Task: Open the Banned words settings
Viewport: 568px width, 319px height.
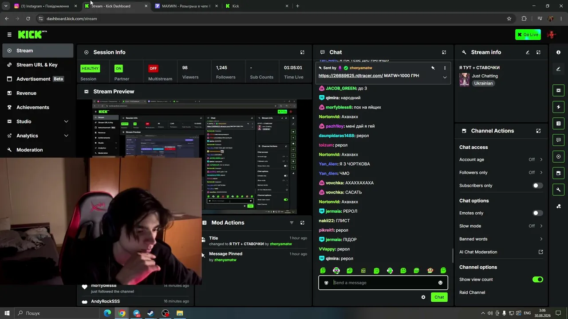Action: pos(501,239)
